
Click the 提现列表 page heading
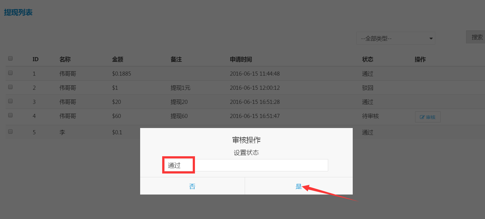[x=18, y=13]
